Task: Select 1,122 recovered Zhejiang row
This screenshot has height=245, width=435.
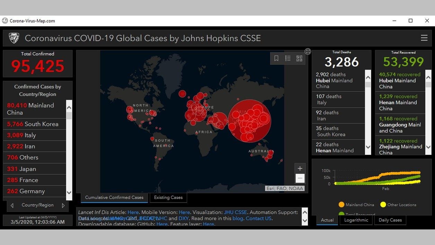Action: [x=400, y=145]
